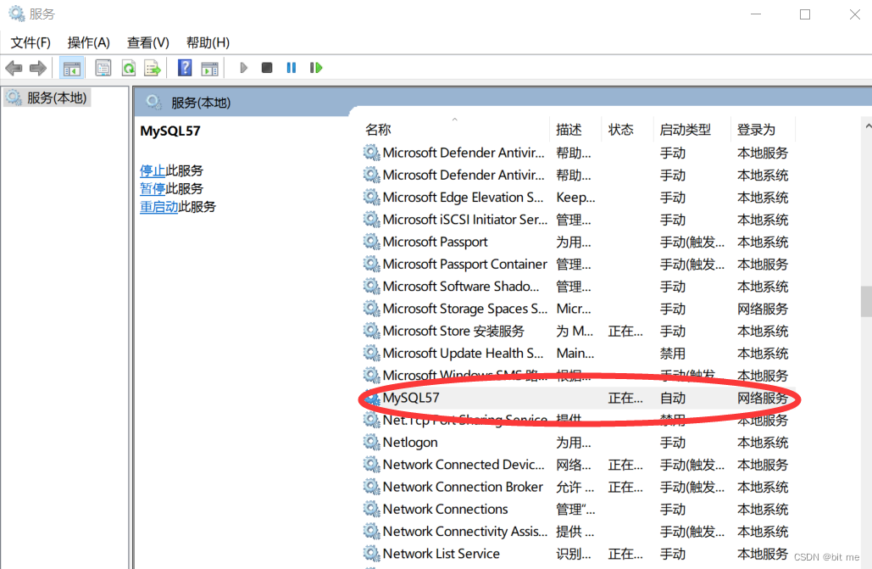Click the 重启动 link to restart the service

(x=158, y=207)
